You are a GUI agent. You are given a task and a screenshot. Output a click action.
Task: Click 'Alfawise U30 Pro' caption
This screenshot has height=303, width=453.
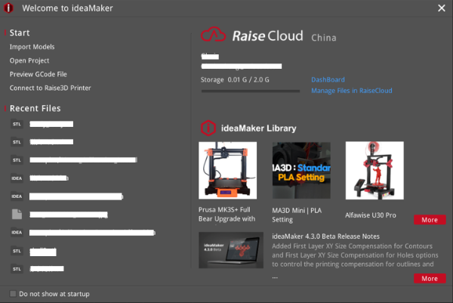[371, 215]
